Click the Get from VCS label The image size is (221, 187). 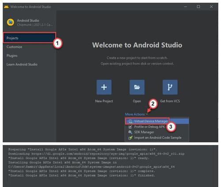click(170, 101)
